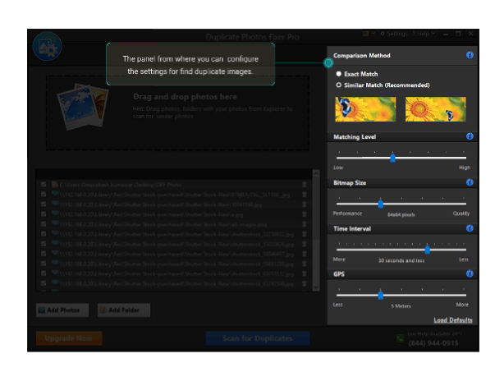Start Scan for Duplicates
The height and width of the screenshot is (372, 495).
258,338
